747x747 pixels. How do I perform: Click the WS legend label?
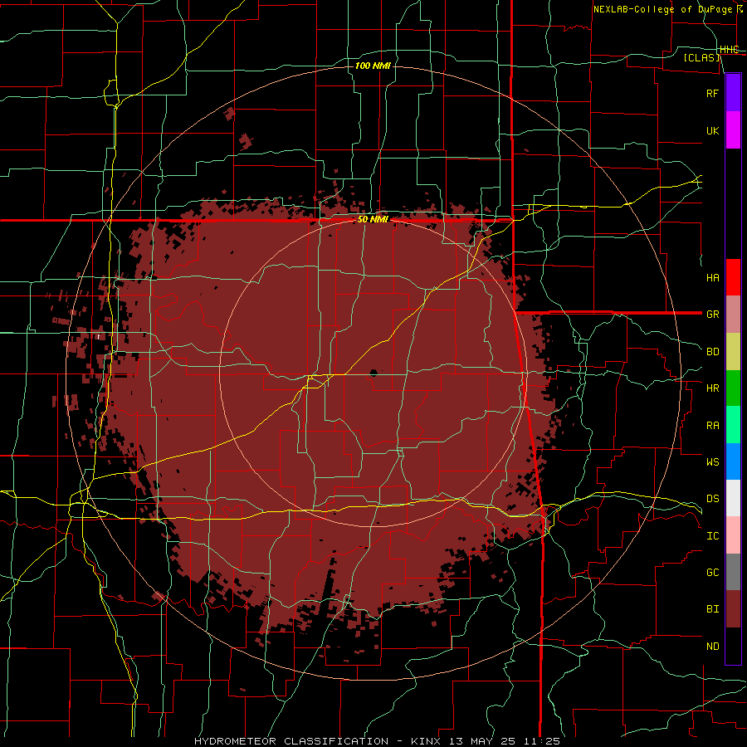pos(712,461)
